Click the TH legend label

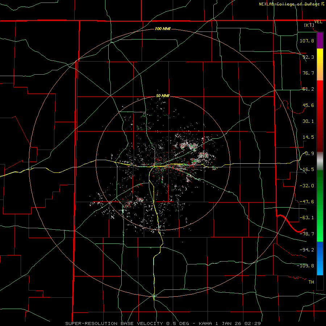(311, 282)
